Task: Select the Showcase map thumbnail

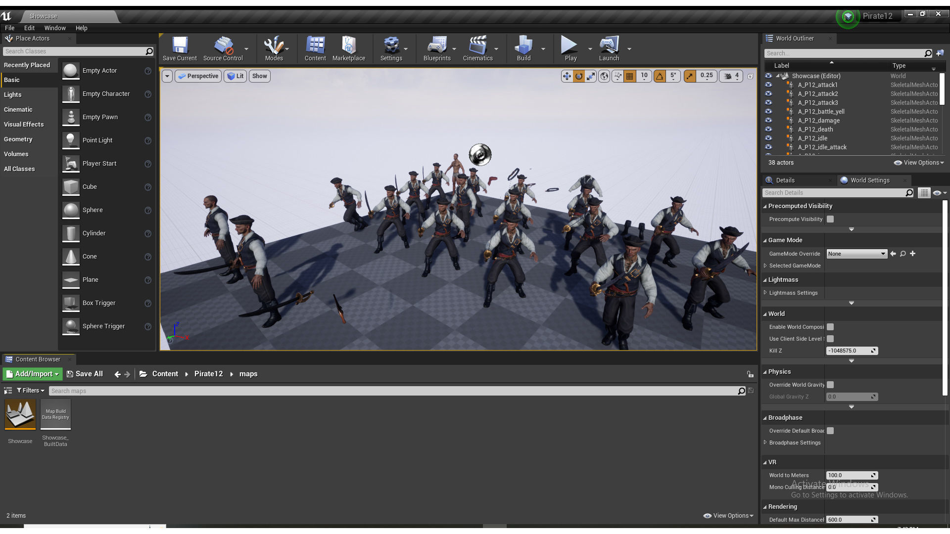Action: click(20, 414)
